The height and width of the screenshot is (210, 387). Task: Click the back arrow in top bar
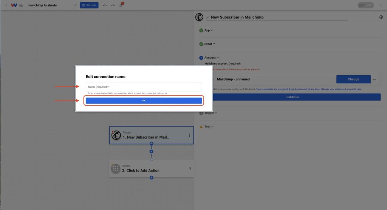(x=6, y=5)
